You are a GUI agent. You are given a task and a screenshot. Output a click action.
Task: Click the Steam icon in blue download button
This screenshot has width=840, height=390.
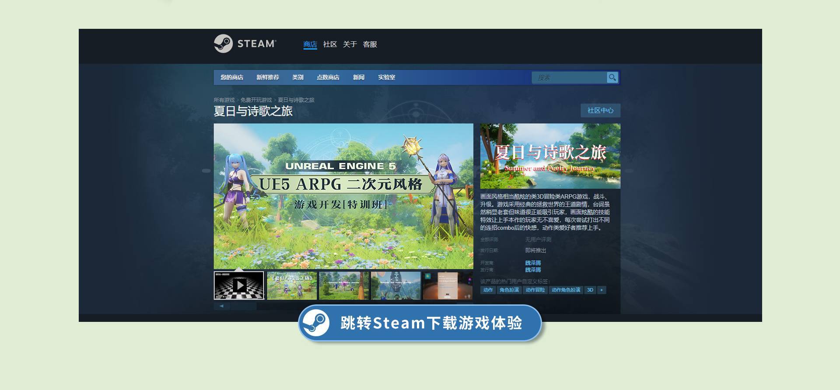316,323
